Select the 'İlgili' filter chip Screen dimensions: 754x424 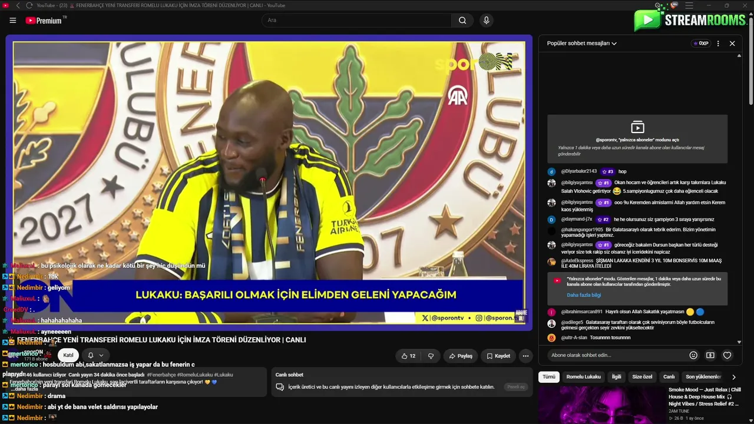[616, 377]
